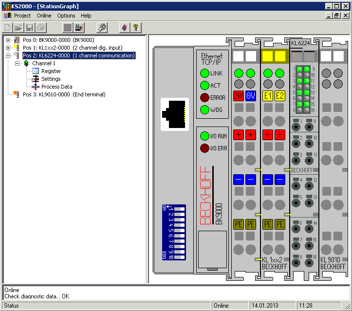Click the Print toolbar icon
This screenshot has height=311, width=352.
(41, 28)
